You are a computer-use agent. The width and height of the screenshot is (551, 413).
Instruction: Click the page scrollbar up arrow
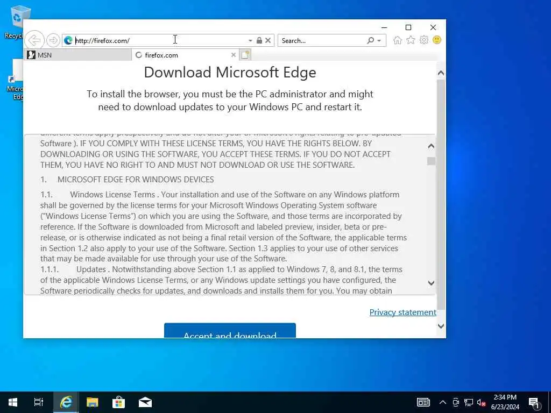pyautogui.click(x=441, y=73)
